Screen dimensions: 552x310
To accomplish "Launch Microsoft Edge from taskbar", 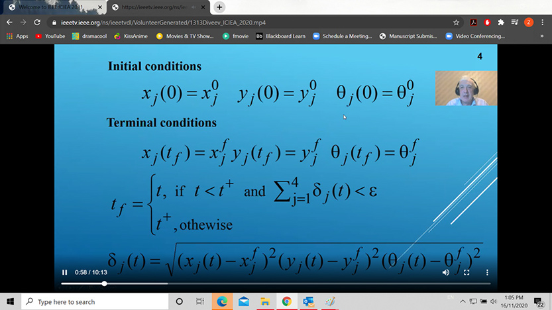I will (x=222, y=301).
